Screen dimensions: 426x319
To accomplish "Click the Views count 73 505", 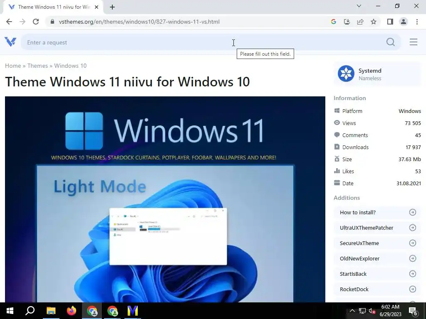I will click(413, 123).
